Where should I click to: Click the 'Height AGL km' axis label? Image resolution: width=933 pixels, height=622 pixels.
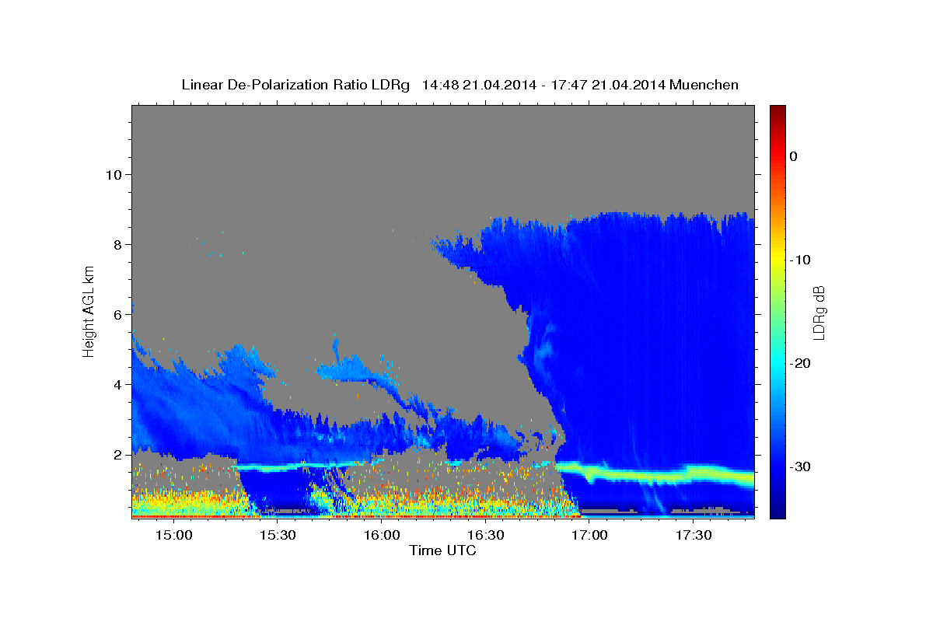click(x=89, y=311)
